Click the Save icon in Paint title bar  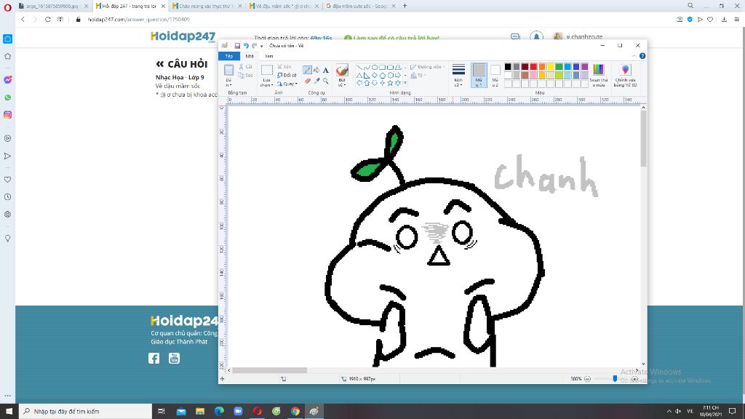click(x=237, y=46)
